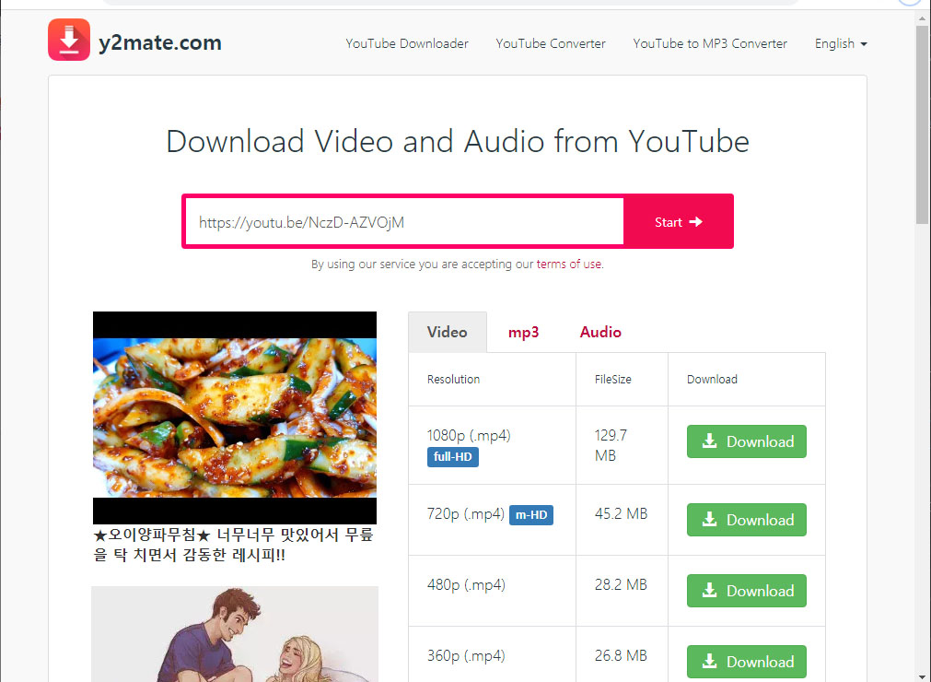Click the page heading Download Video and Audio

[457, 141]
